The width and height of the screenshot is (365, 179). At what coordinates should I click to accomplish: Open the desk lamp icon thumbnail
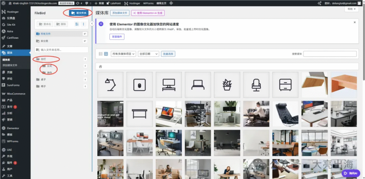click(110, 85)
